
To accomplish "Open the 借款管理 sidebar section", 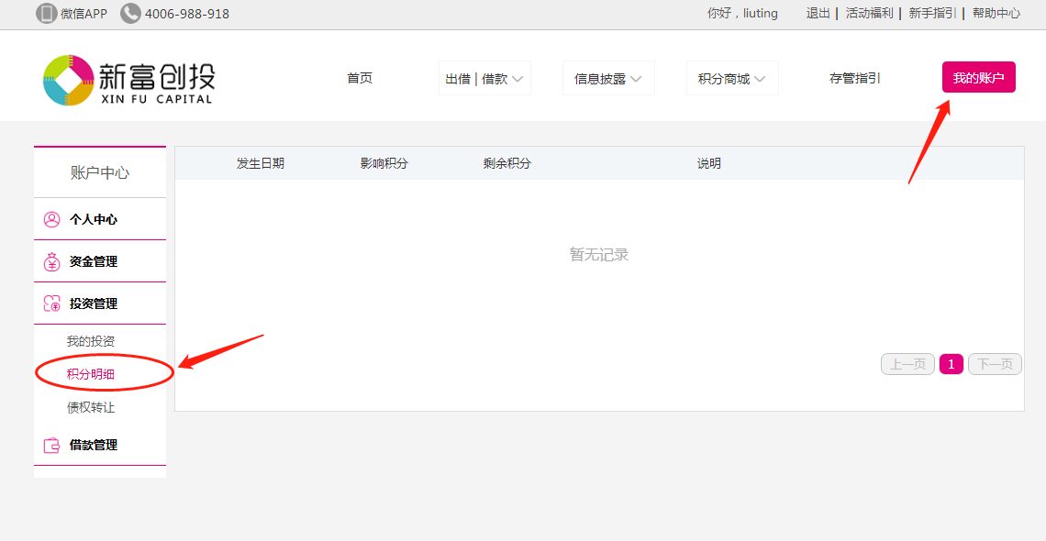I will (100, 445).
